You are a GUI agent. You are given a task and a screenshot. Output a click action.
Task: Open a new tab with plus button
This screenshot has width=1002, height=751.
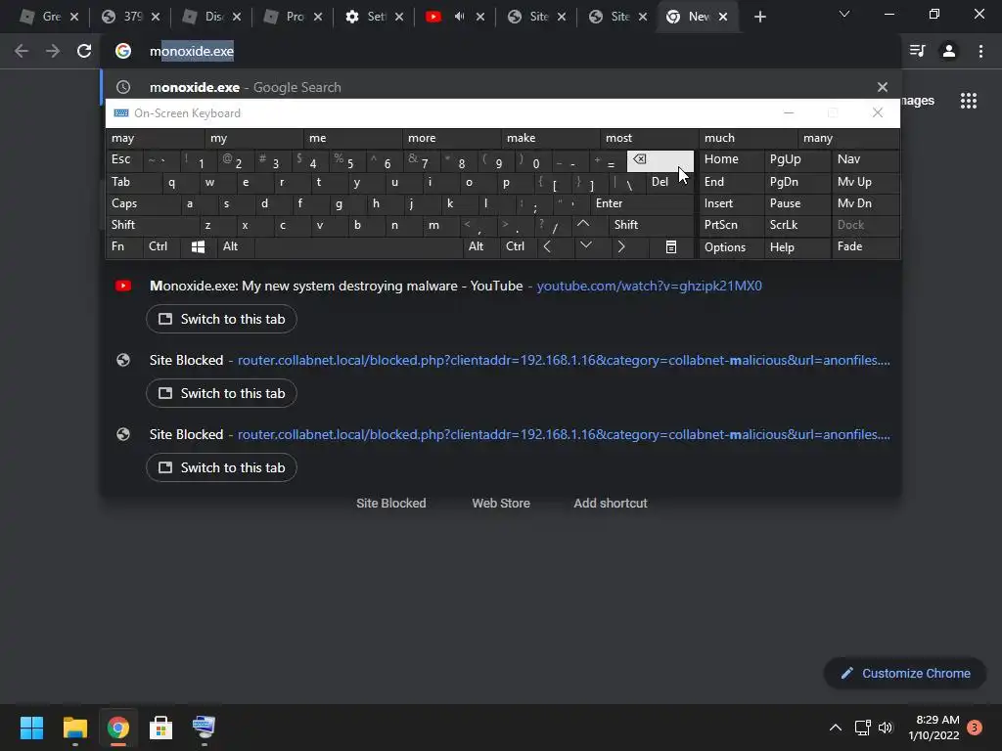759,17
